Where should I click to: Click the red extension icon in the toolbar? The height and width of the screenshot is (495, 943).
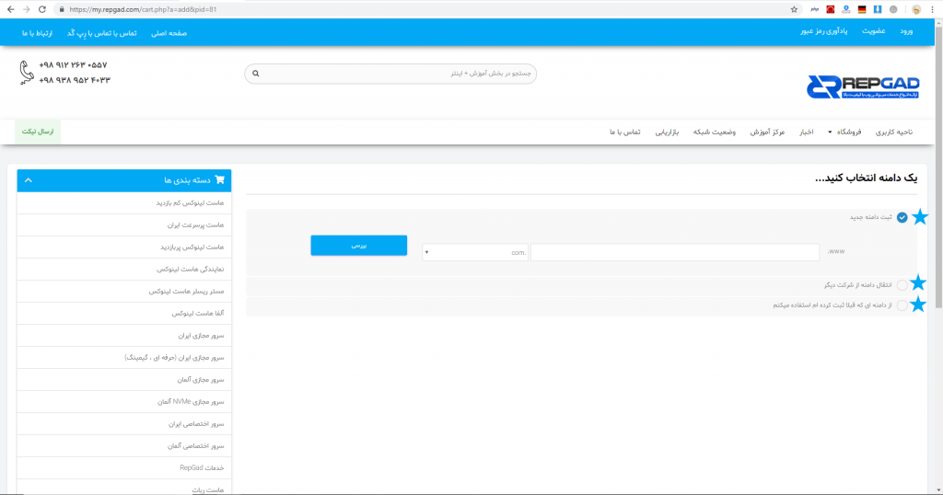(830, 9)
